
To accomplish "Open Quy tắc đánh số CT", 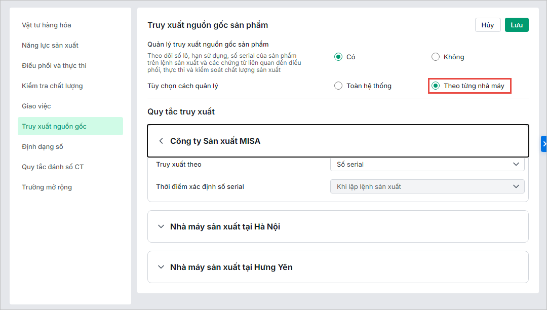I will click(x=53, y=167).
